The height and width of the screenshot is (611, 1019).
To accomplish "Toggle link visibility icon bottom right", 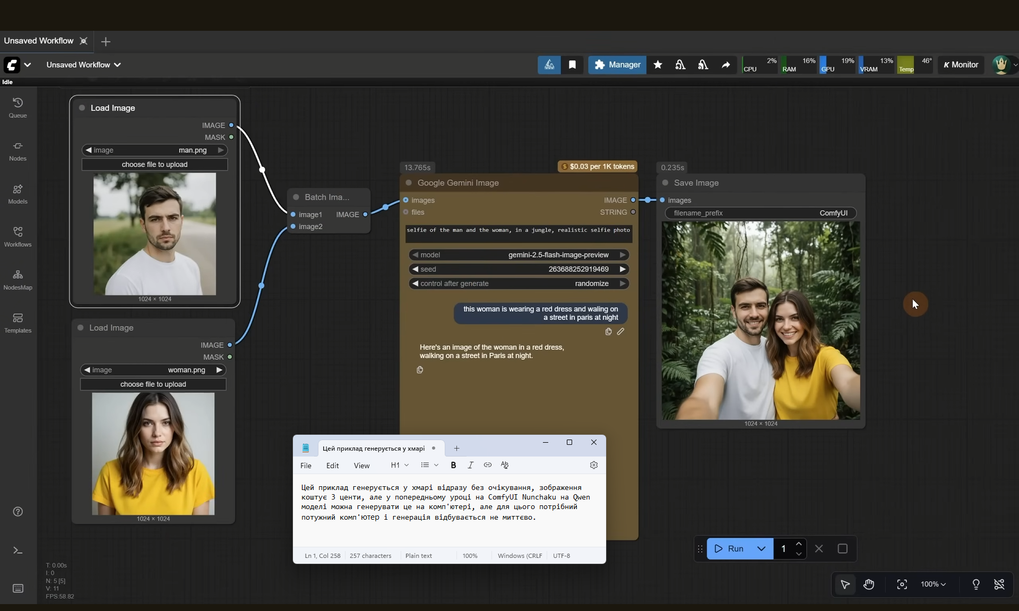I will click(999, 584).
